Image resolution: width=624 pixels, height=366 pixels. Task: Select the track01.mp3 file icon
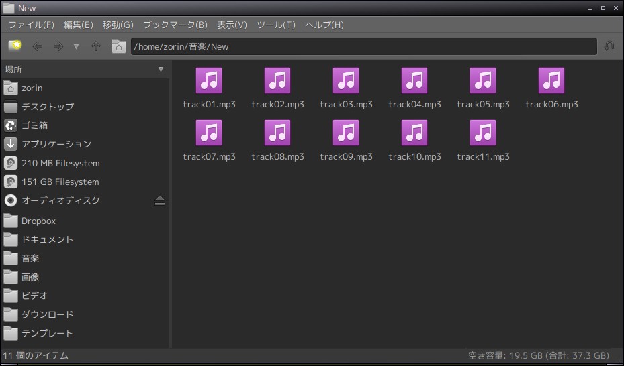click(209, 80)
